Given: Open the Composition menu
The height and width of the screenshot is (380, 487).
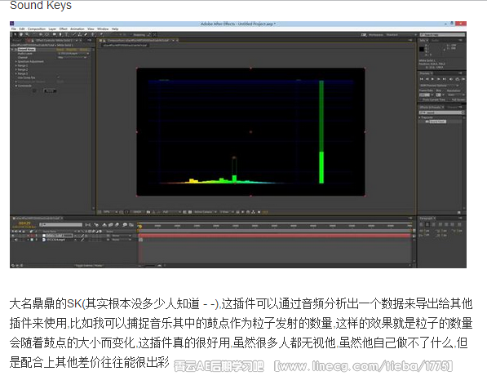Looking at the screenshot, I should pos(37,29).
